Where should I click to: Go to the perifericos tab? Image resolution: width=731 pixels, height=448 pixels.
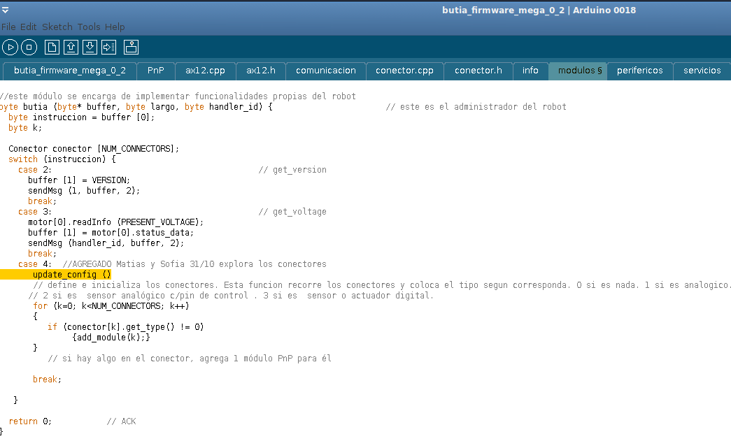pyautogui.click(x=639, y=71)
